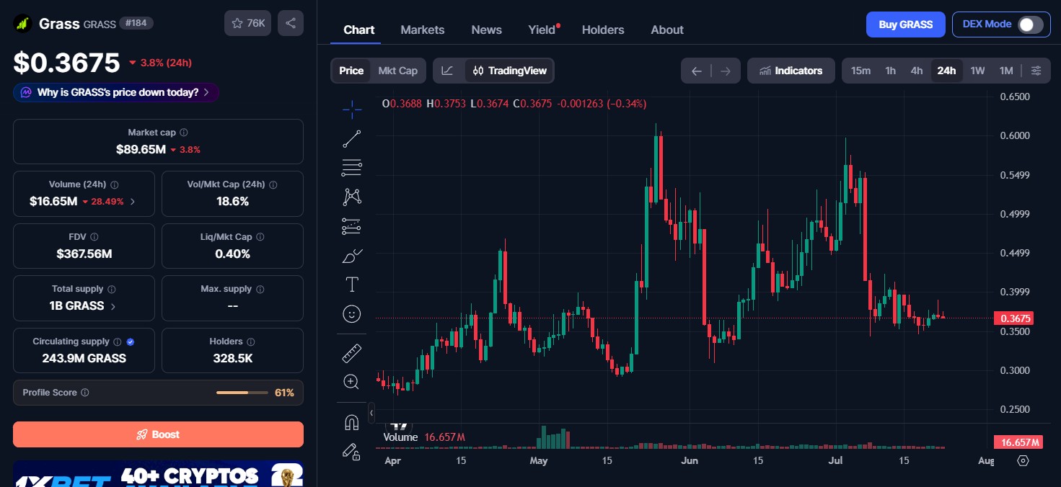Open chart display settings sliders icon
Screen dimensions: 1061x487
click(1036, 71)
